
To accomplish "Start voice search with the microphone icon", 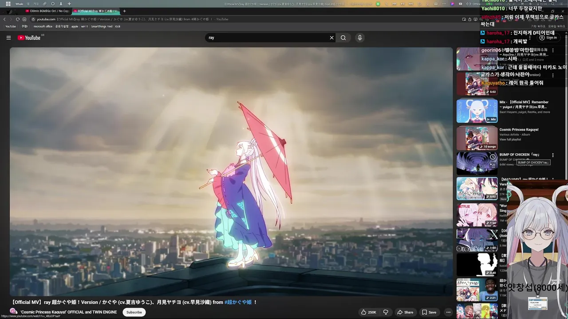I will [360, 38].
